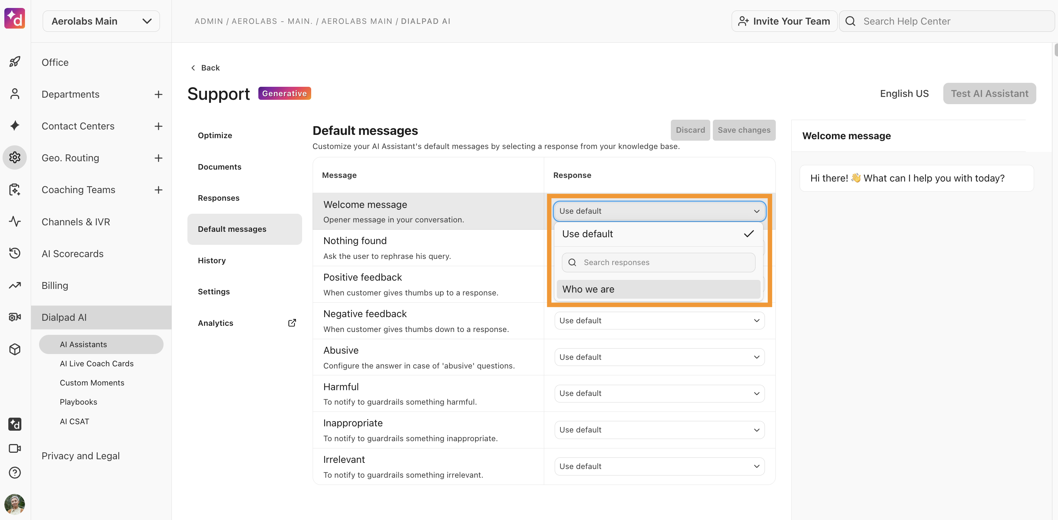Click the external link icon beside Analytics
This screenshot has height=520, width=1058.
(292, 323)
